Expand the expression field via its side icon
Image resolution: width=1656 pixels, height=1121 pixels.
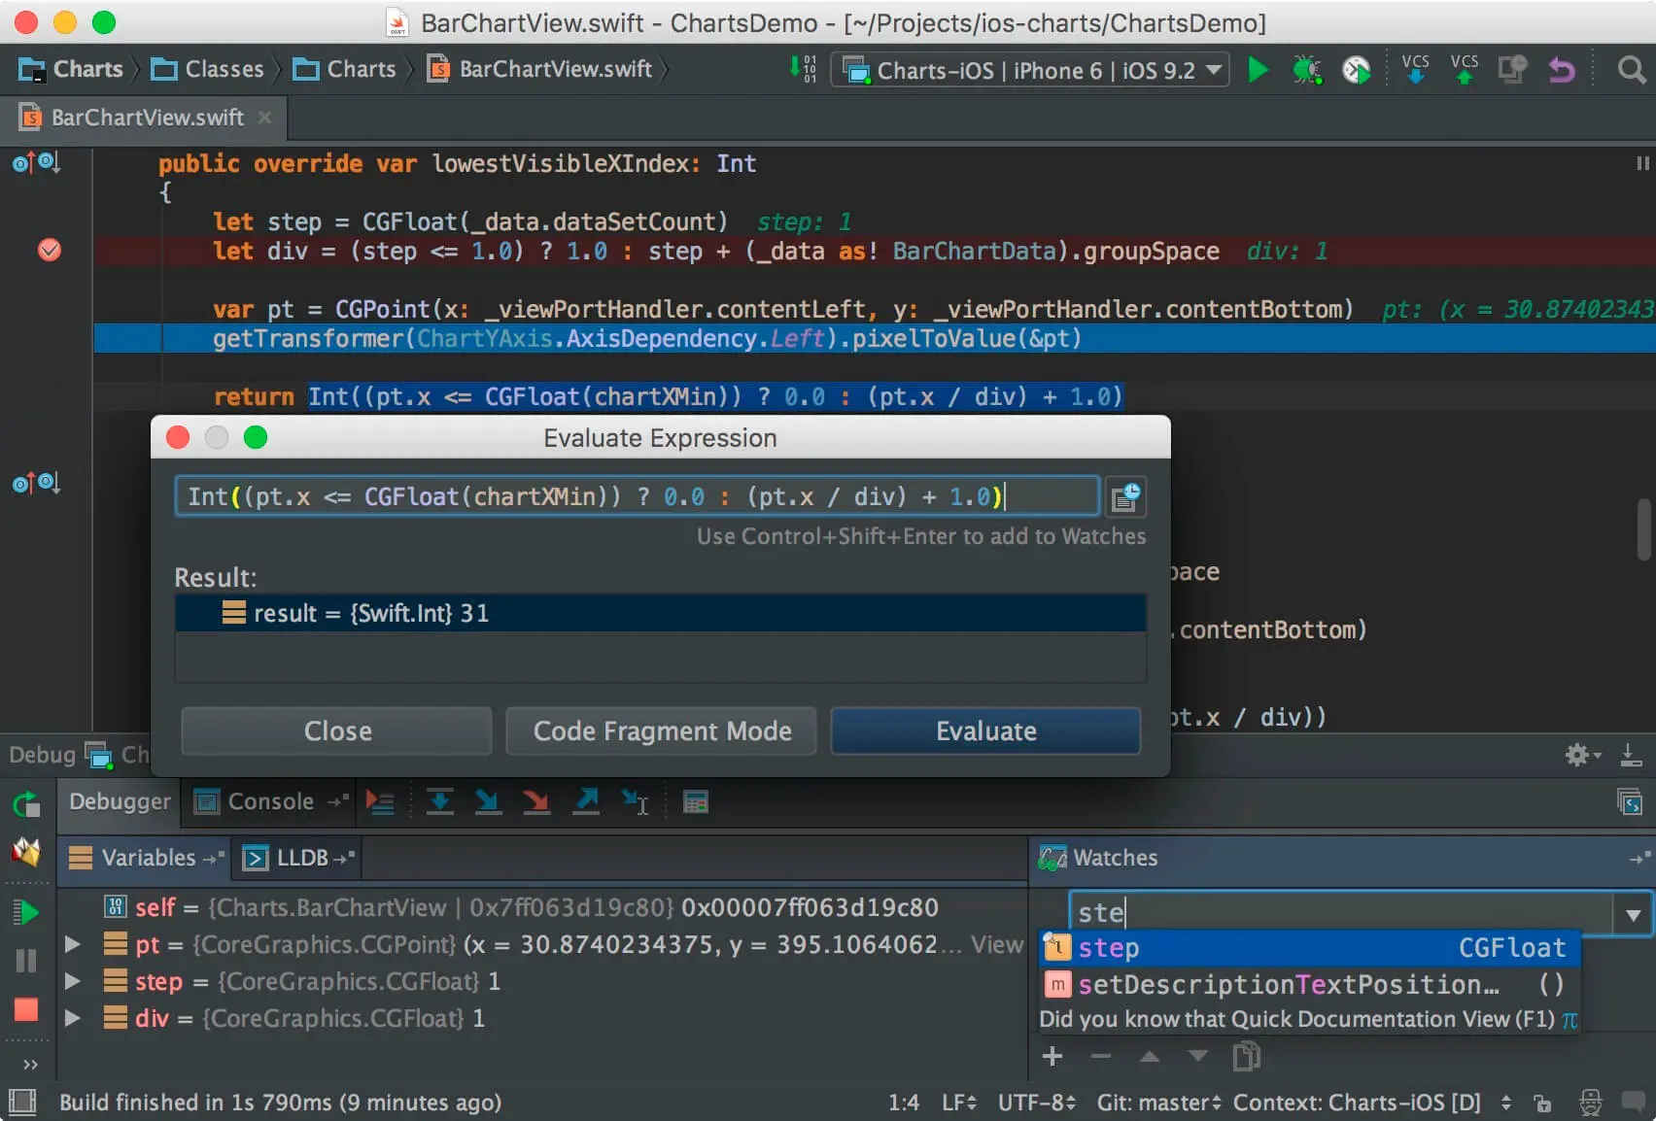[x=1125, y=496]
